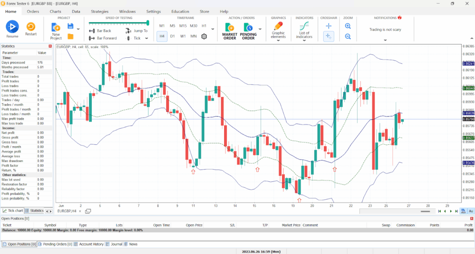Image resolution: width=475 pixels, height=254 pixels.
Task: Open the List of indicators
Action: (x=304, y=30)
